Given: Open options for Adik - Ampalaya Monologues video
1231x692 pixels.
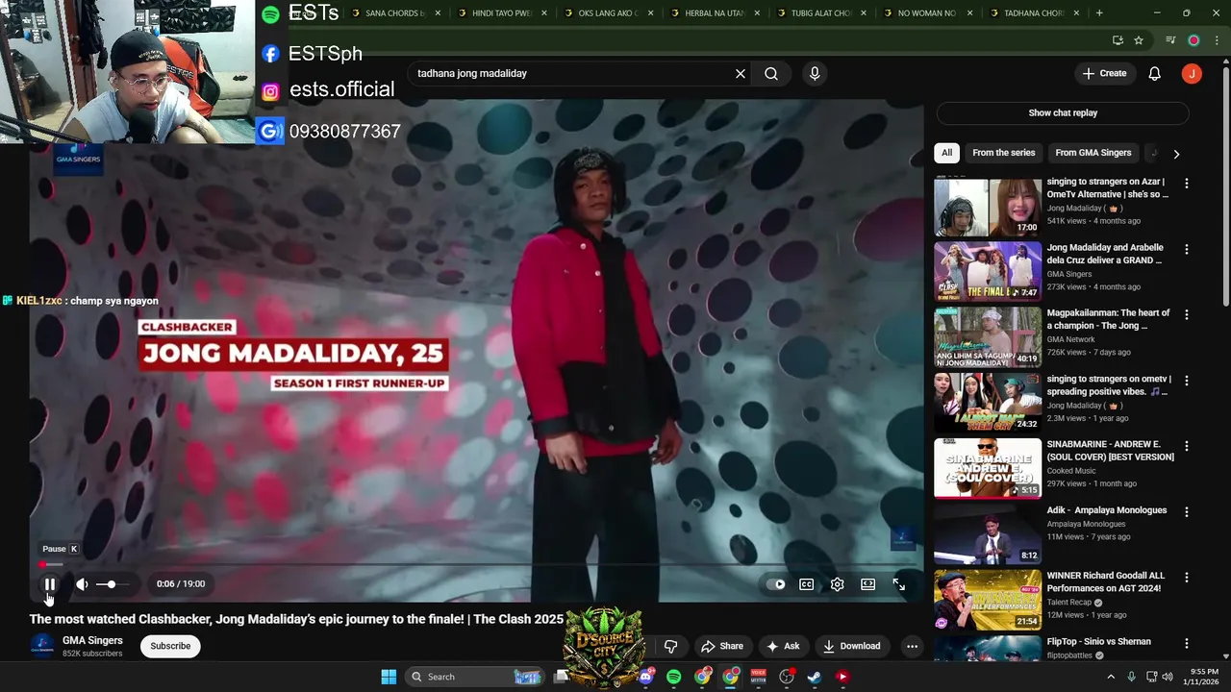Looking at the screenshot, I should point(1187,511).
